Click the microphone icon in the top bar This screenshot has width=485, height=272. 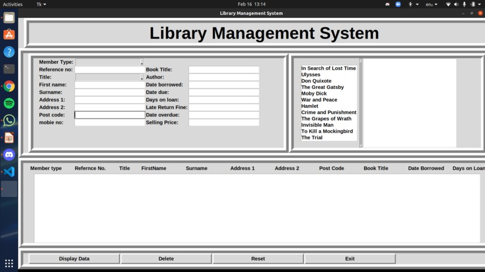pos(465,4)
